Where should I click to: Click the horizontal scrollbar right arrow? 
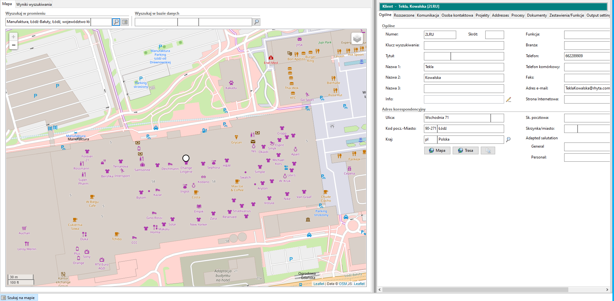tap(607, 289)
